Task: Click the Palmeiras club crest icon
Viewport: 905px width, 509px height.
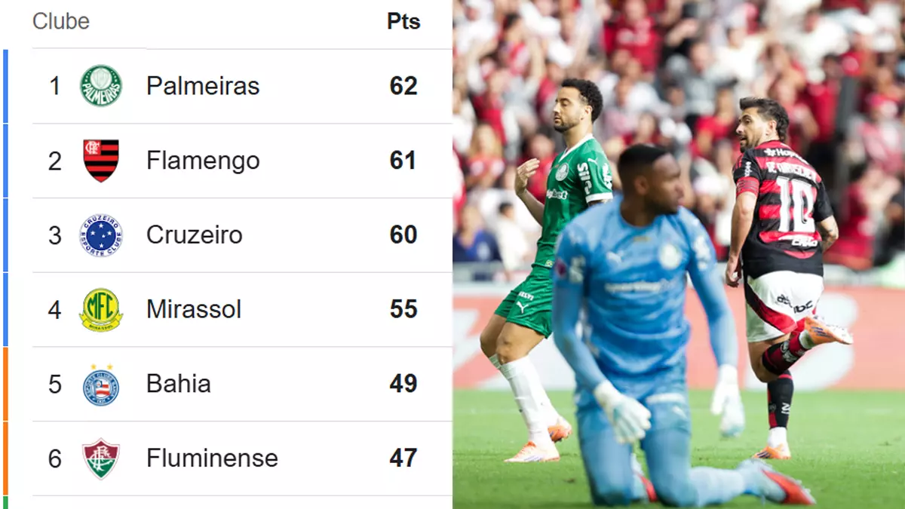Action: (x=101, y=86)
